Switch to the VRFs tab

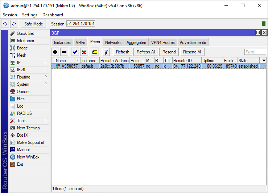point(81,43)
